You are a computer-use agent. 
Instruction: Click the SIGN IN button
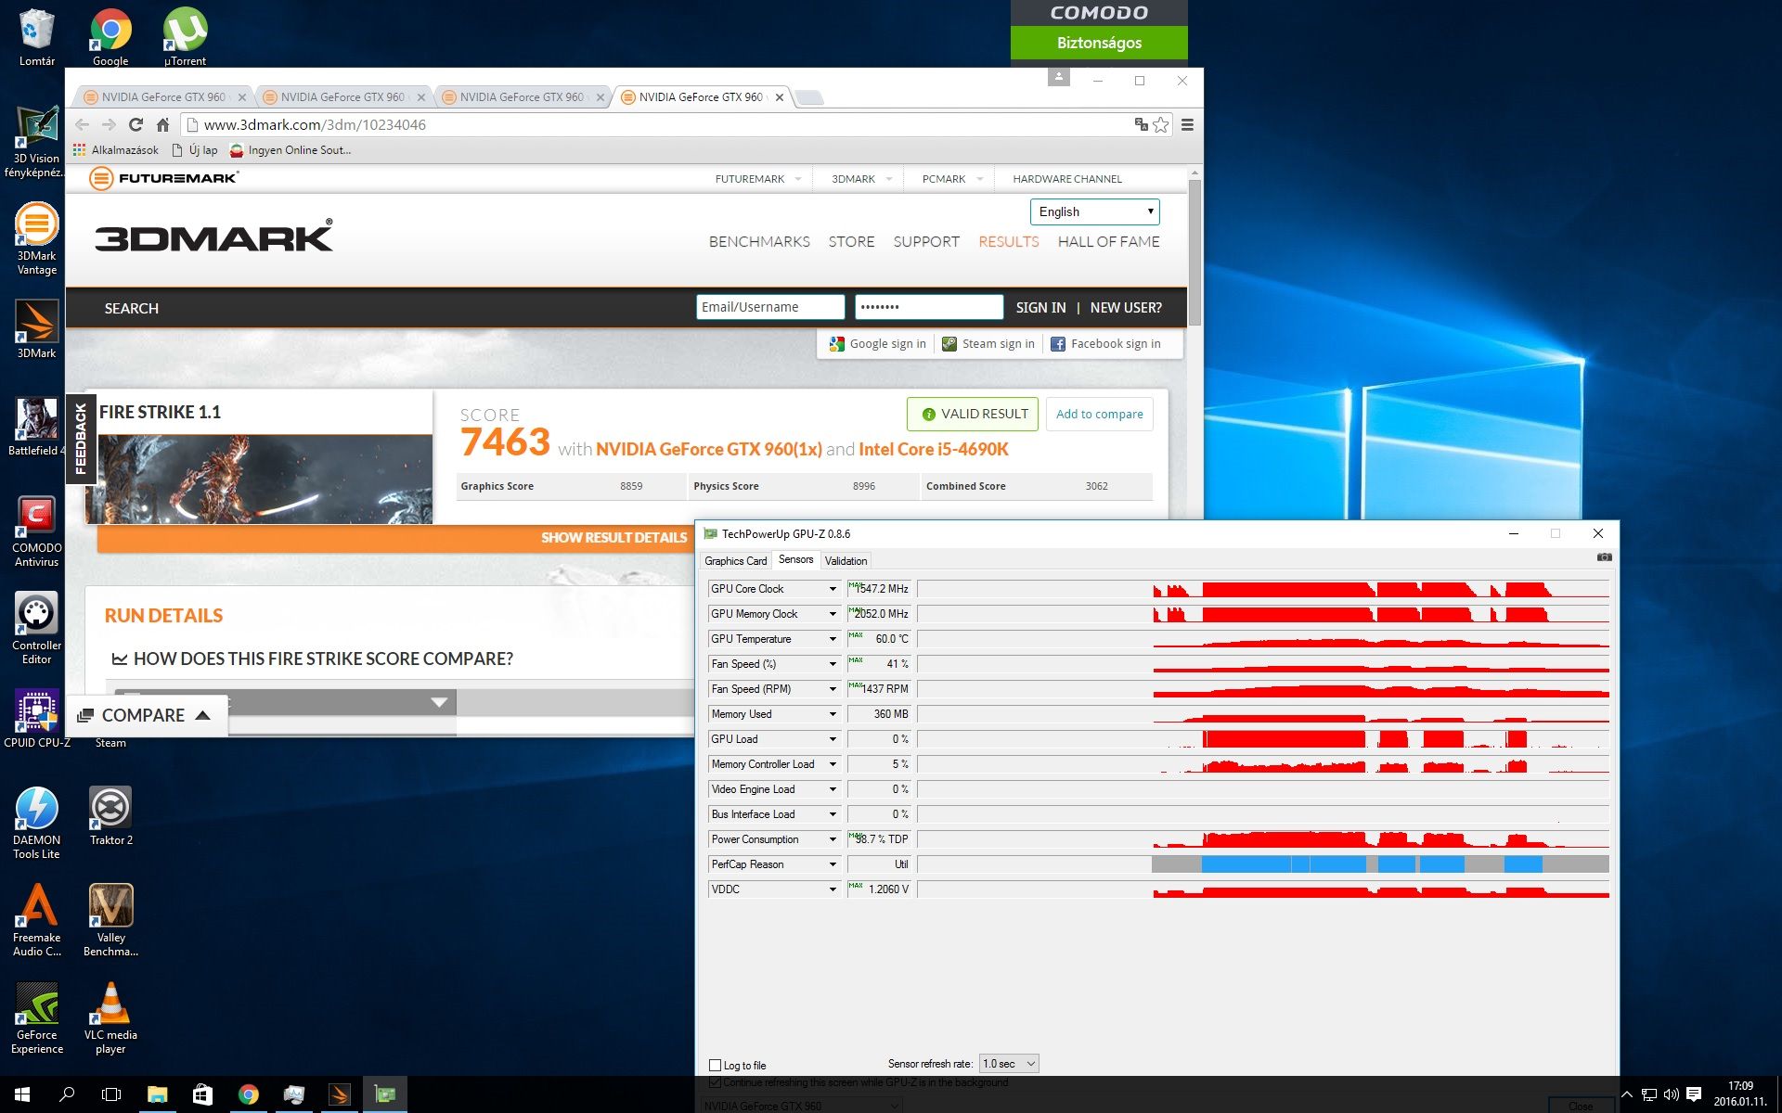click(1040, 308)
